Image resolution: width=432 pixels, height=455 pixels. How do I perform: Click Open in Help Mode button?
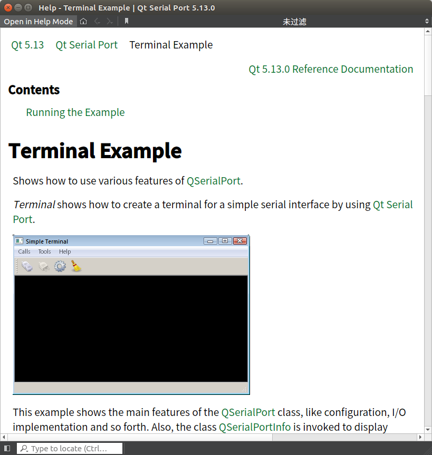[39, 22]
